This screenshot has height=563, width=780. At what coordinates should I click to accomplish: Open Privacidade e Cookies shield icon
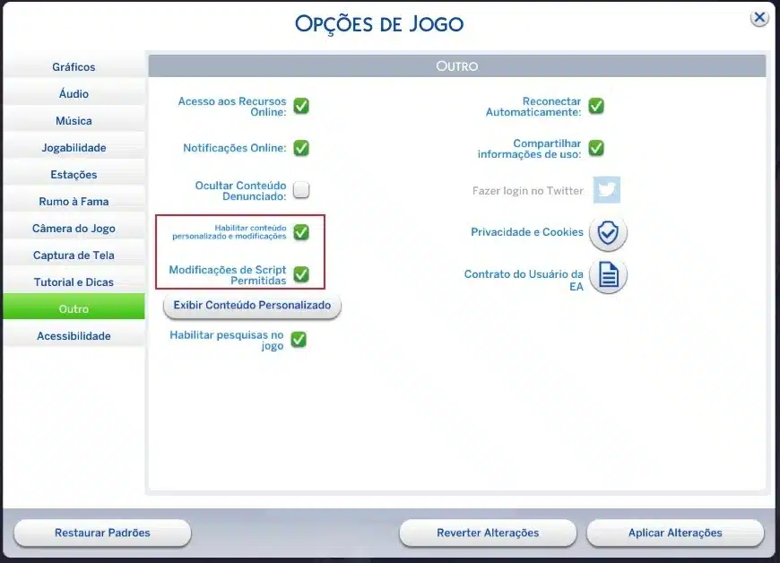pos(608,232)
